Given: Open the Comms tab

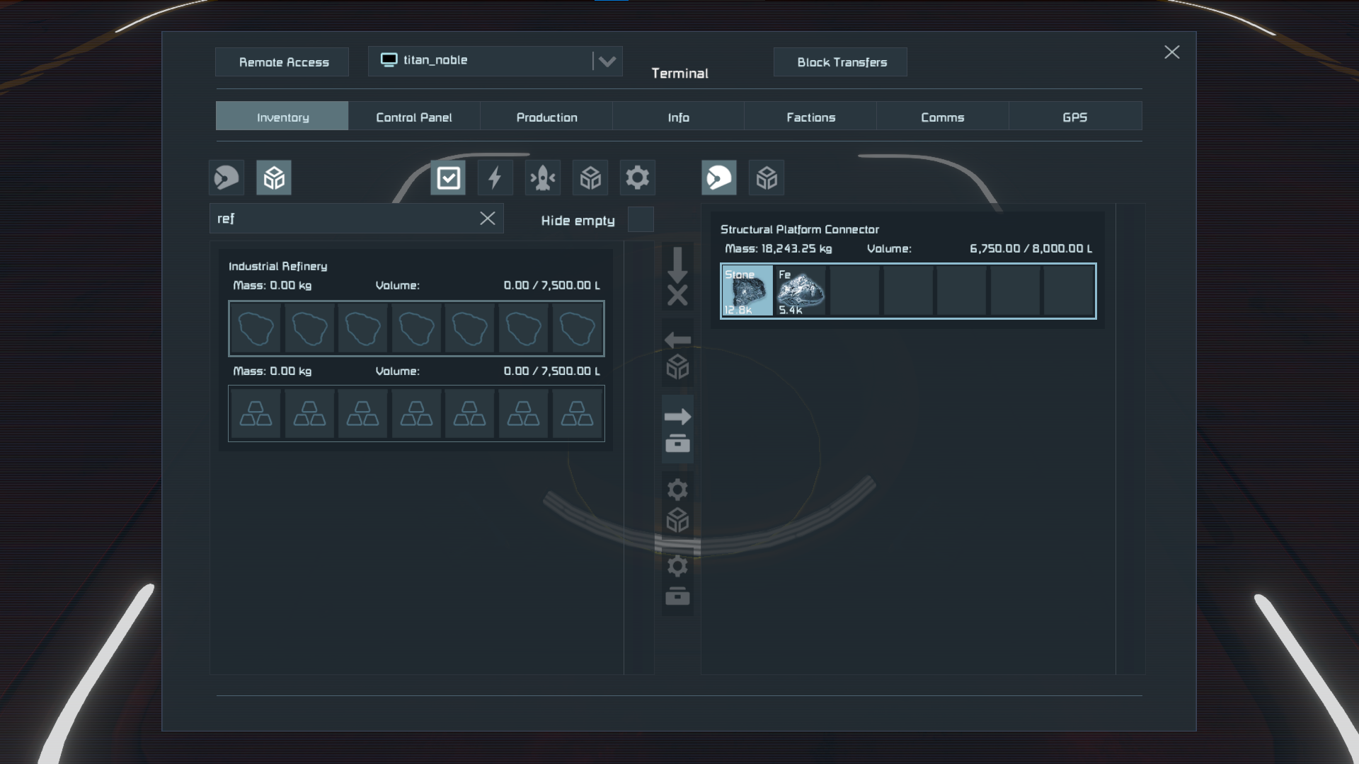Looking at the screenshot, I should point(943,116).
